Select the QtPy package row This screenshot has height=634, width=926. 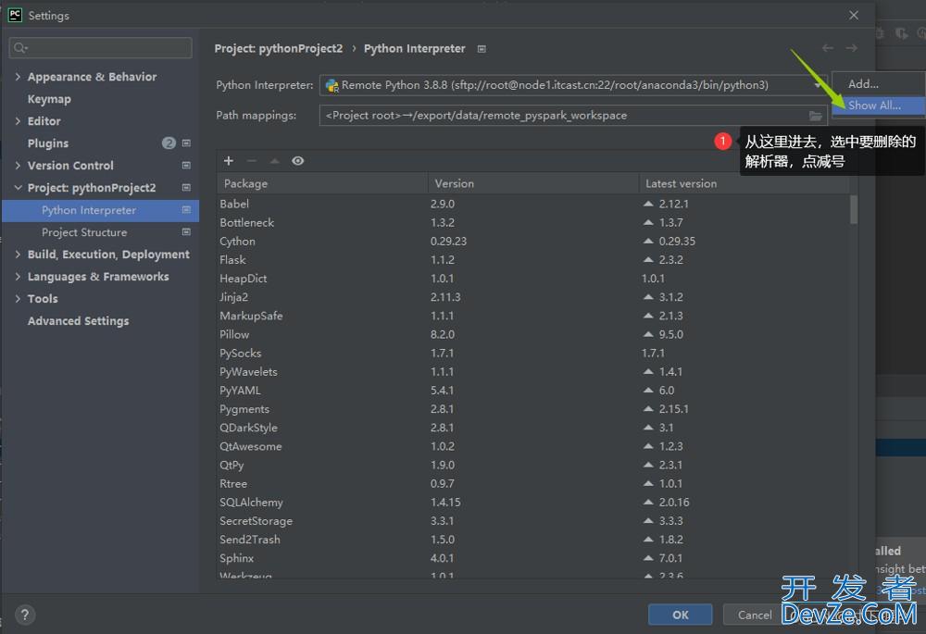pos(534,466)
